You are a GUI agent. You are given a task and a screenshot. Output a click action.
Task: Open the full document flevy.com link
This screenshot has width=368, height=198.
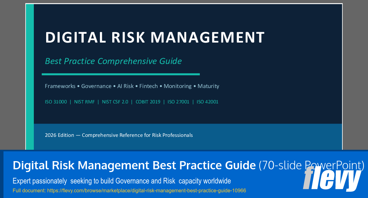tap(146, 190)
